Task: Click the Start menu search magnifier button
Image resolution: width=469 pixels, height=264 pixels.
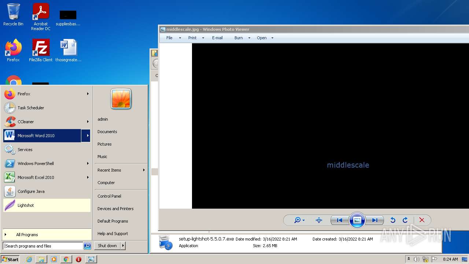Action: pos(87,246)
